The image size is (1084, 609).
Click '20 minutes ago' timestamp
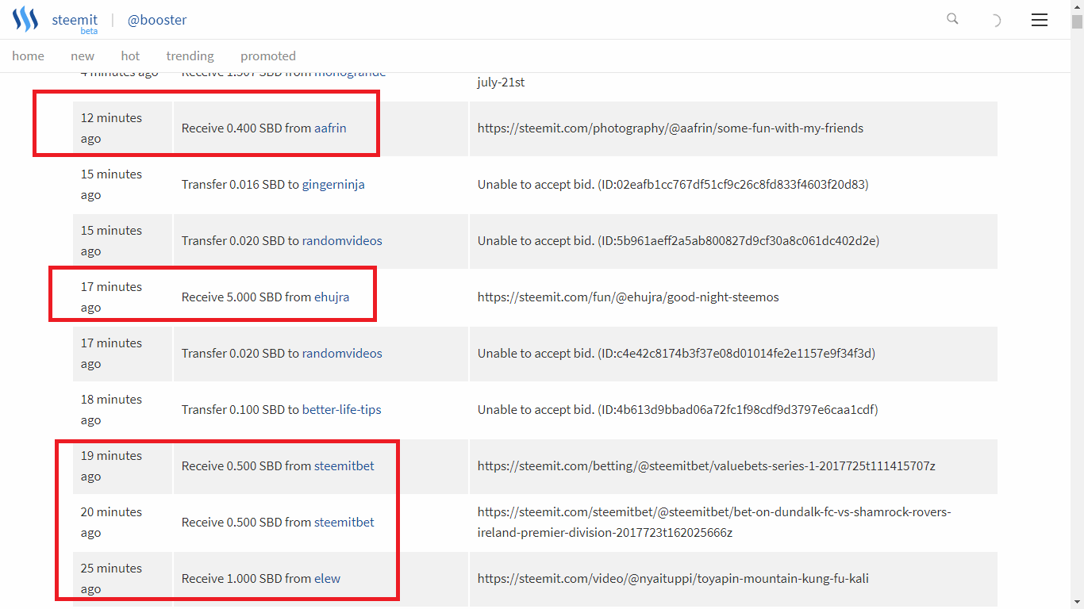click(111, 522)
